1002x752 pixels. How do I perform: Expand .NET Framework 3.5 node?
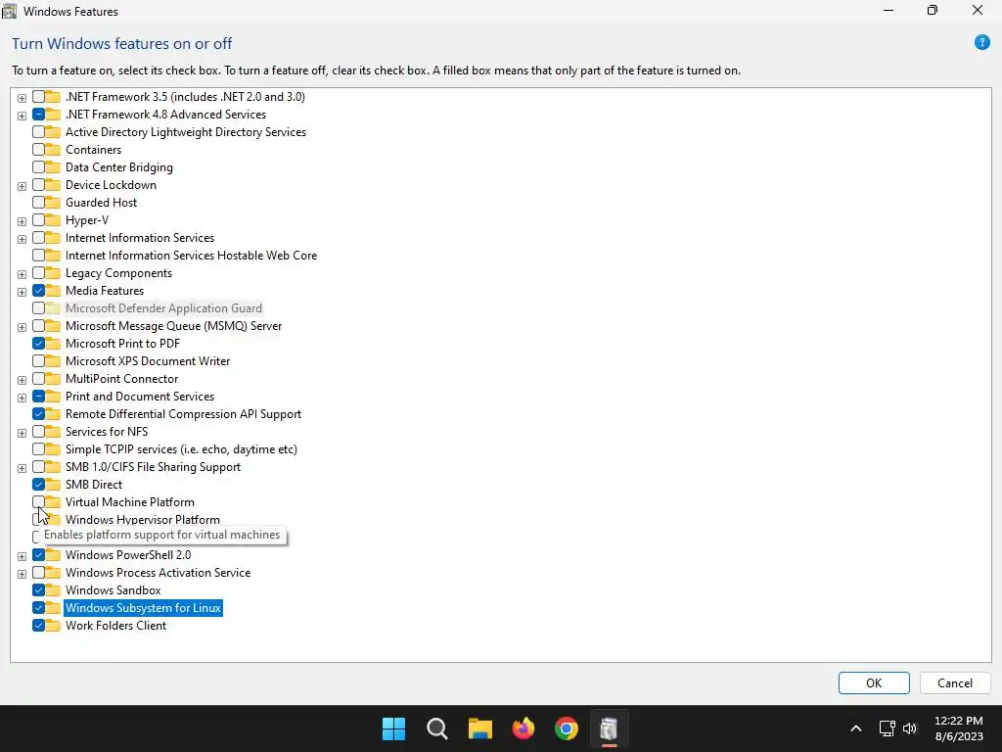[x=22, y=98]
